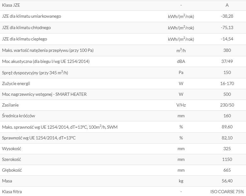Screen dimensions: 246x196
Task: Select the 89,60 maximum efficiency value
Action: pos(227,127)
